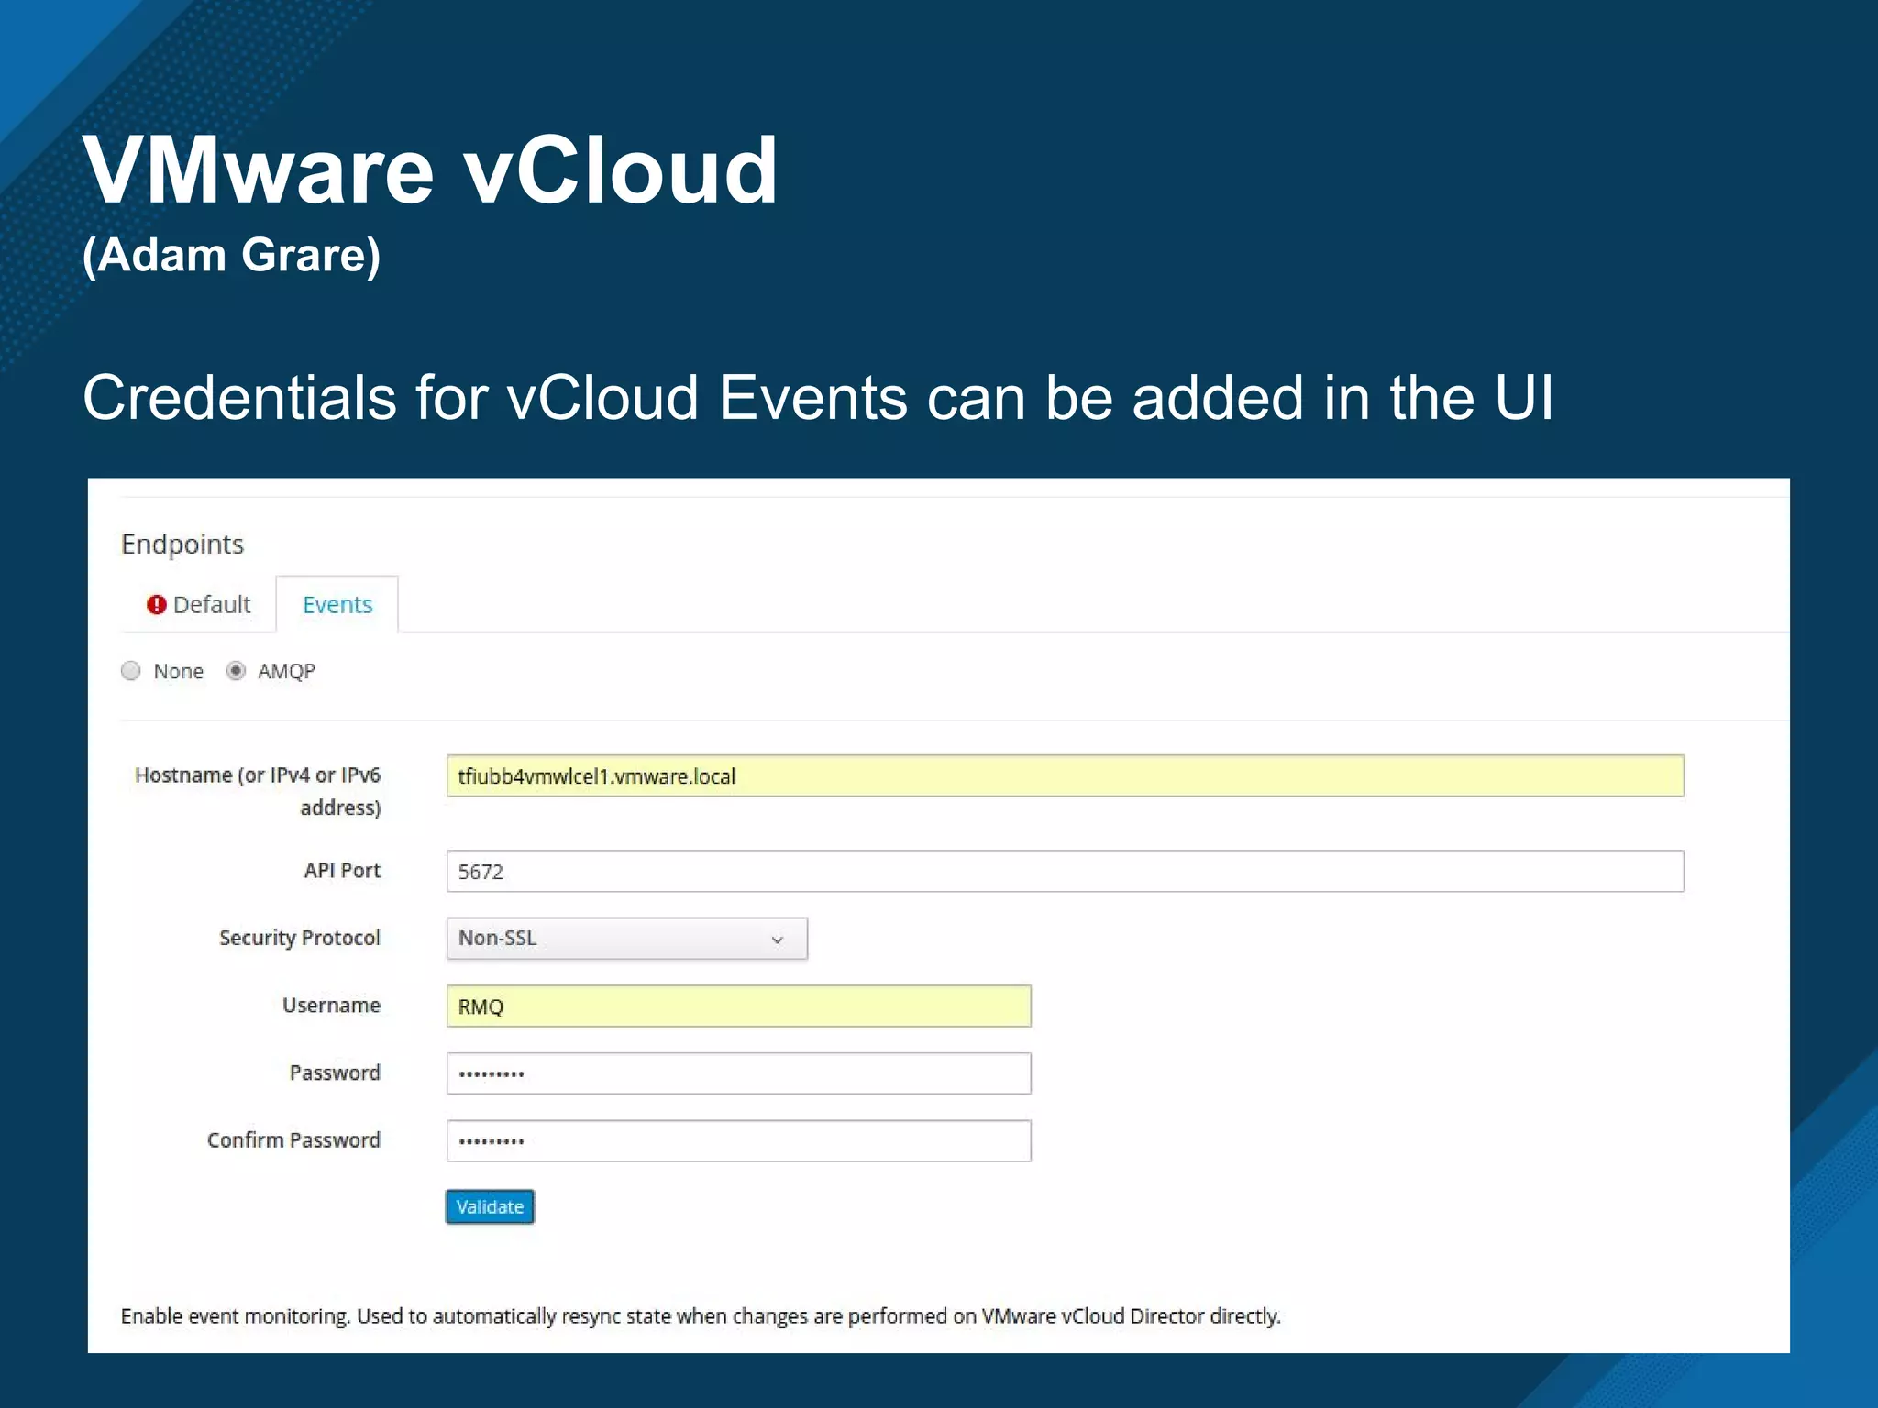Viewport: 1878px width, 1408px height.
Task: Focus the Password field
Action: pyautogui.click(x=739, y=1073)
